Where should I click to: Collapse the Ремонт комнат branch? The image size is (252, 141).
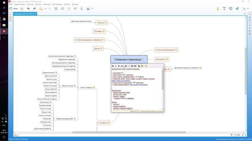pos(60,86)
